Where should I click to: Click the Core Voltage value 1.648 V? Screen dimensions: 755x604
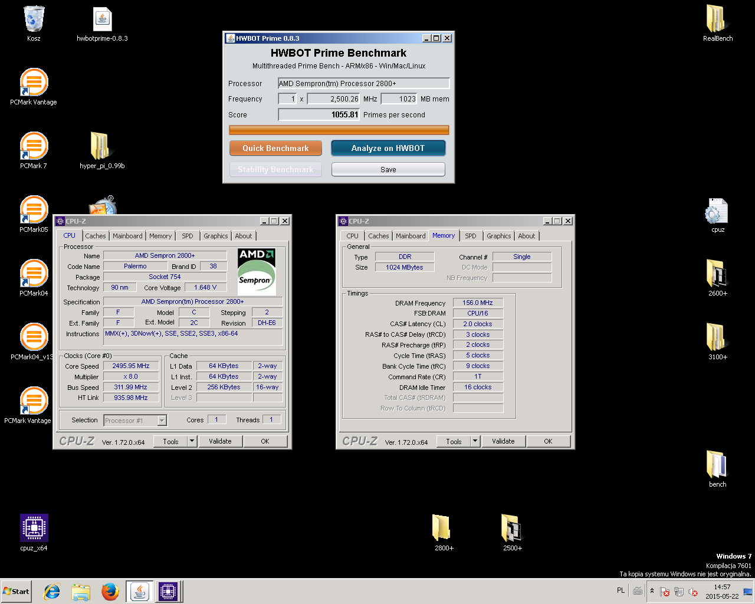click(x=205, y=287)
